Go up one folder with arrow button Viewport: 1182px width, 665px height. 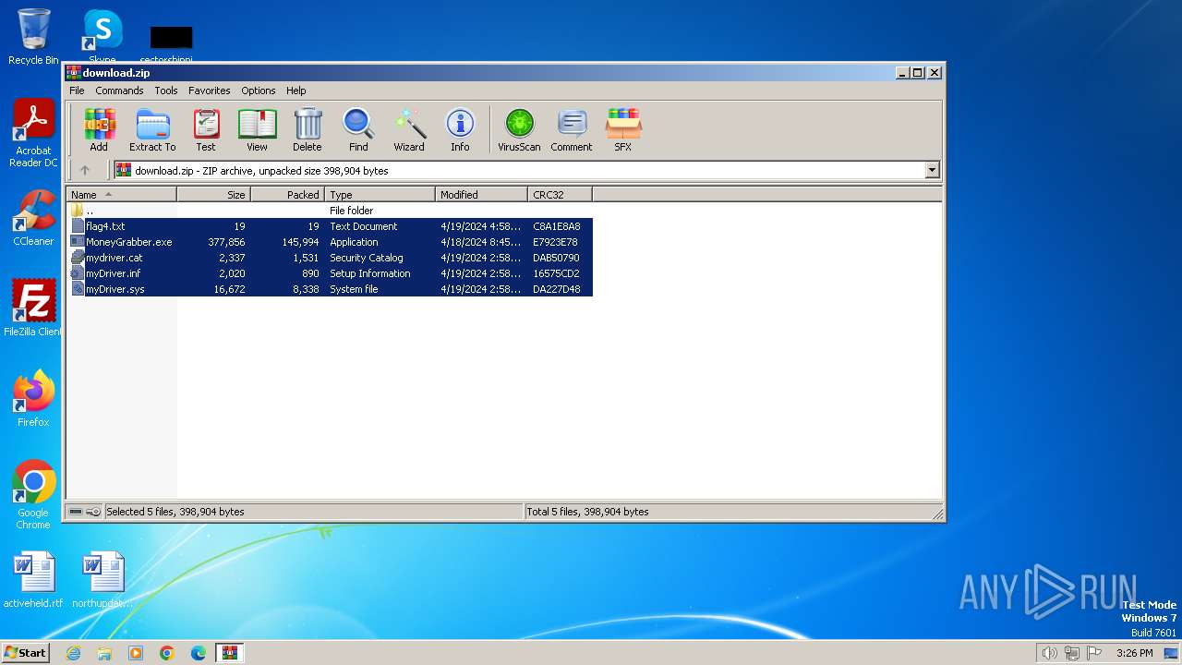[x=85, y=170]
